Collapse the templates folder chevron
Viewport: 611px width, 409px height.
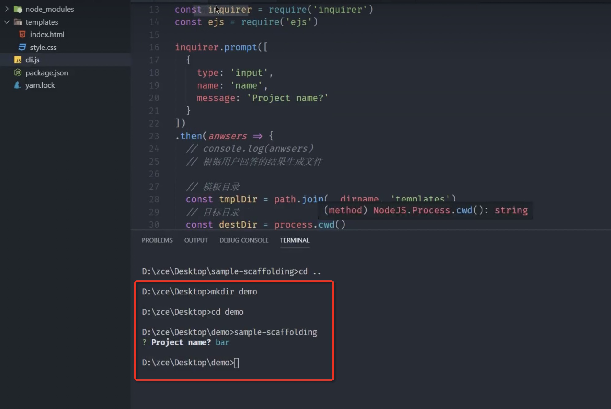(x=7, y=22)
